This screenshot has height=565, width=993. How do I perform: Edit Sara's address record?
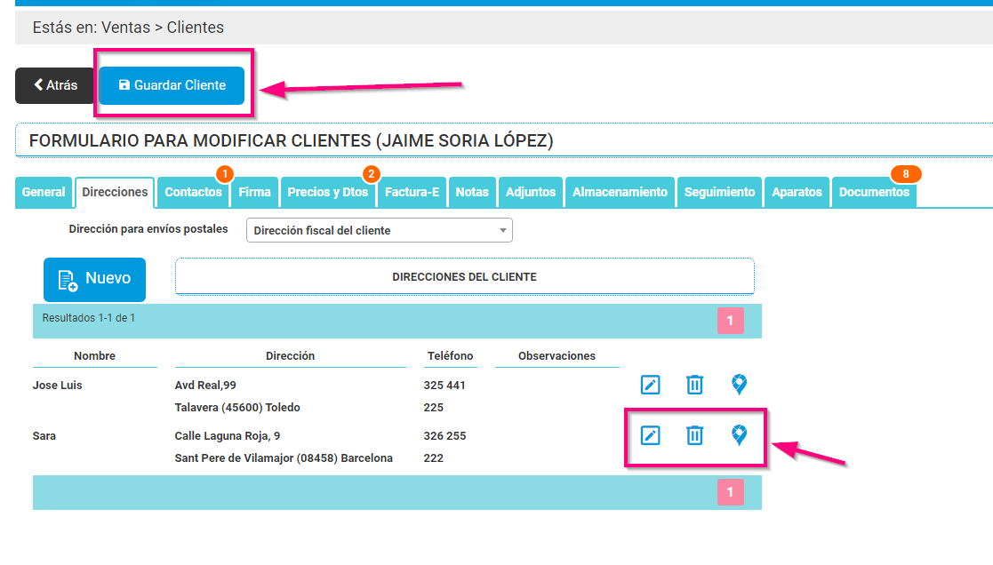[x=650, y=435]
